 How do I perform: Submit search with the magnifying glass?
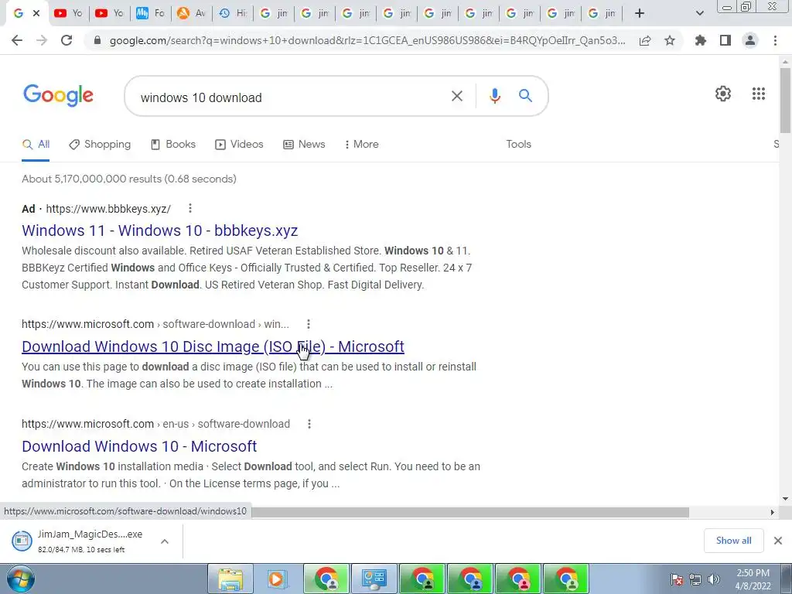[x=525, y=95]
